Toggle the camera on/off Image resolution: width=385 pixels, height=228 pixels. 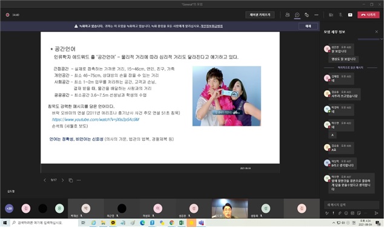coord(331,15)
